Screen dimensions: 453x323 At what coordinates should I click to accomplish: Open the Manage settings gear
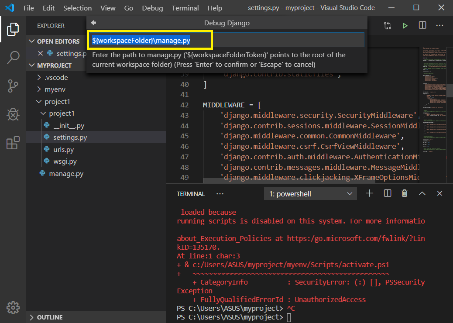pyautogui.click(x=13, y=308)
